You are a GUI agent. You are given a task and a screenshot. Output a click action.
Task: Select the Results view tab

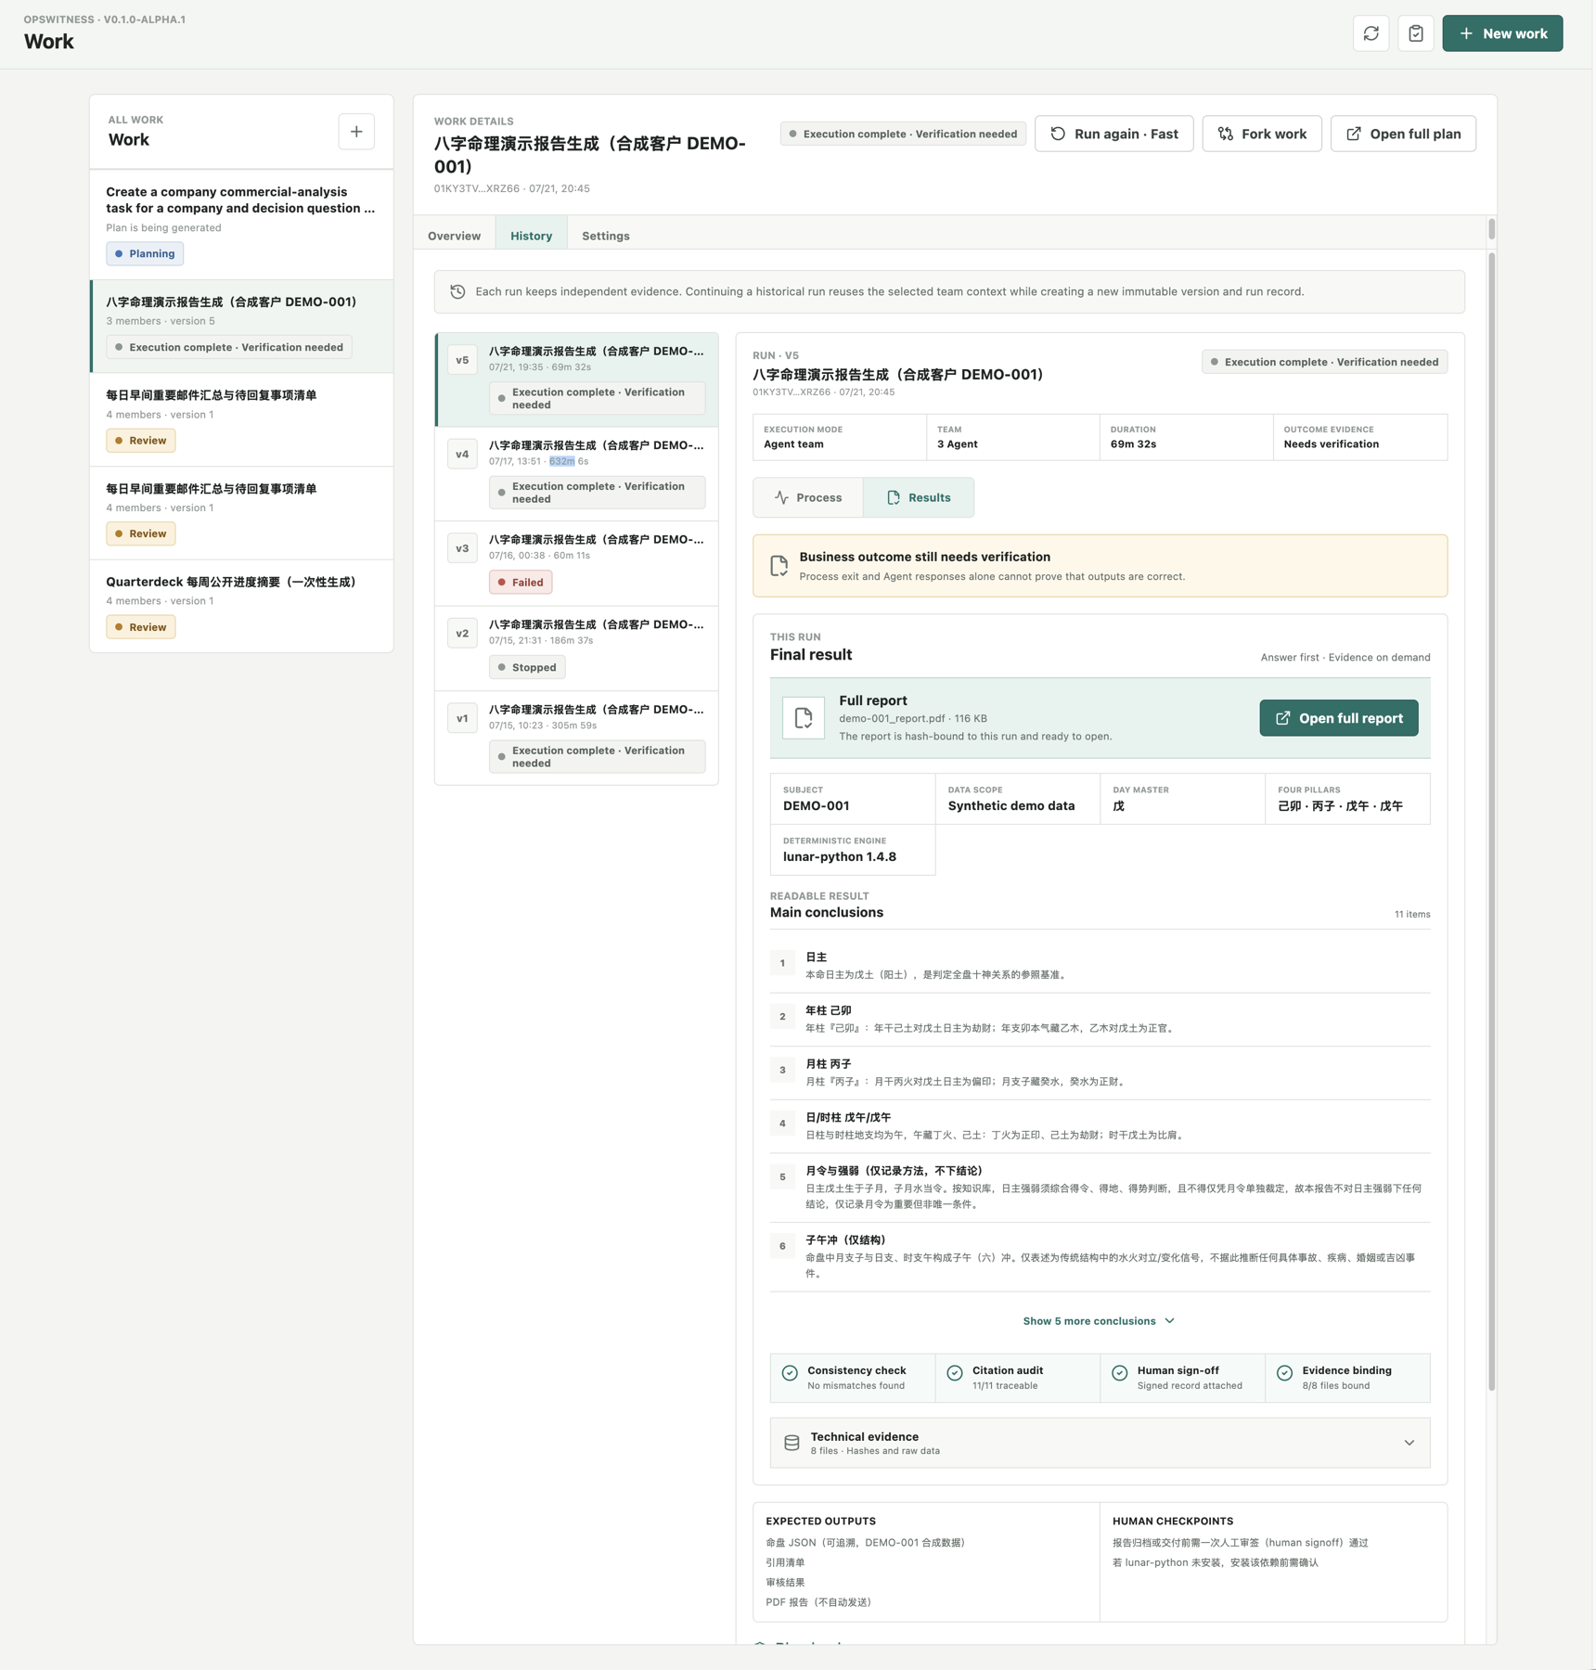[x=919, y=497]
